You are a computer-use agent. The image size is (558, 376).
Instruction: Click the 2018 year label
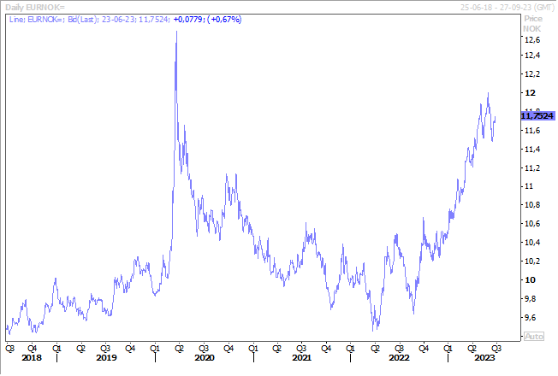tap(32, 358)
